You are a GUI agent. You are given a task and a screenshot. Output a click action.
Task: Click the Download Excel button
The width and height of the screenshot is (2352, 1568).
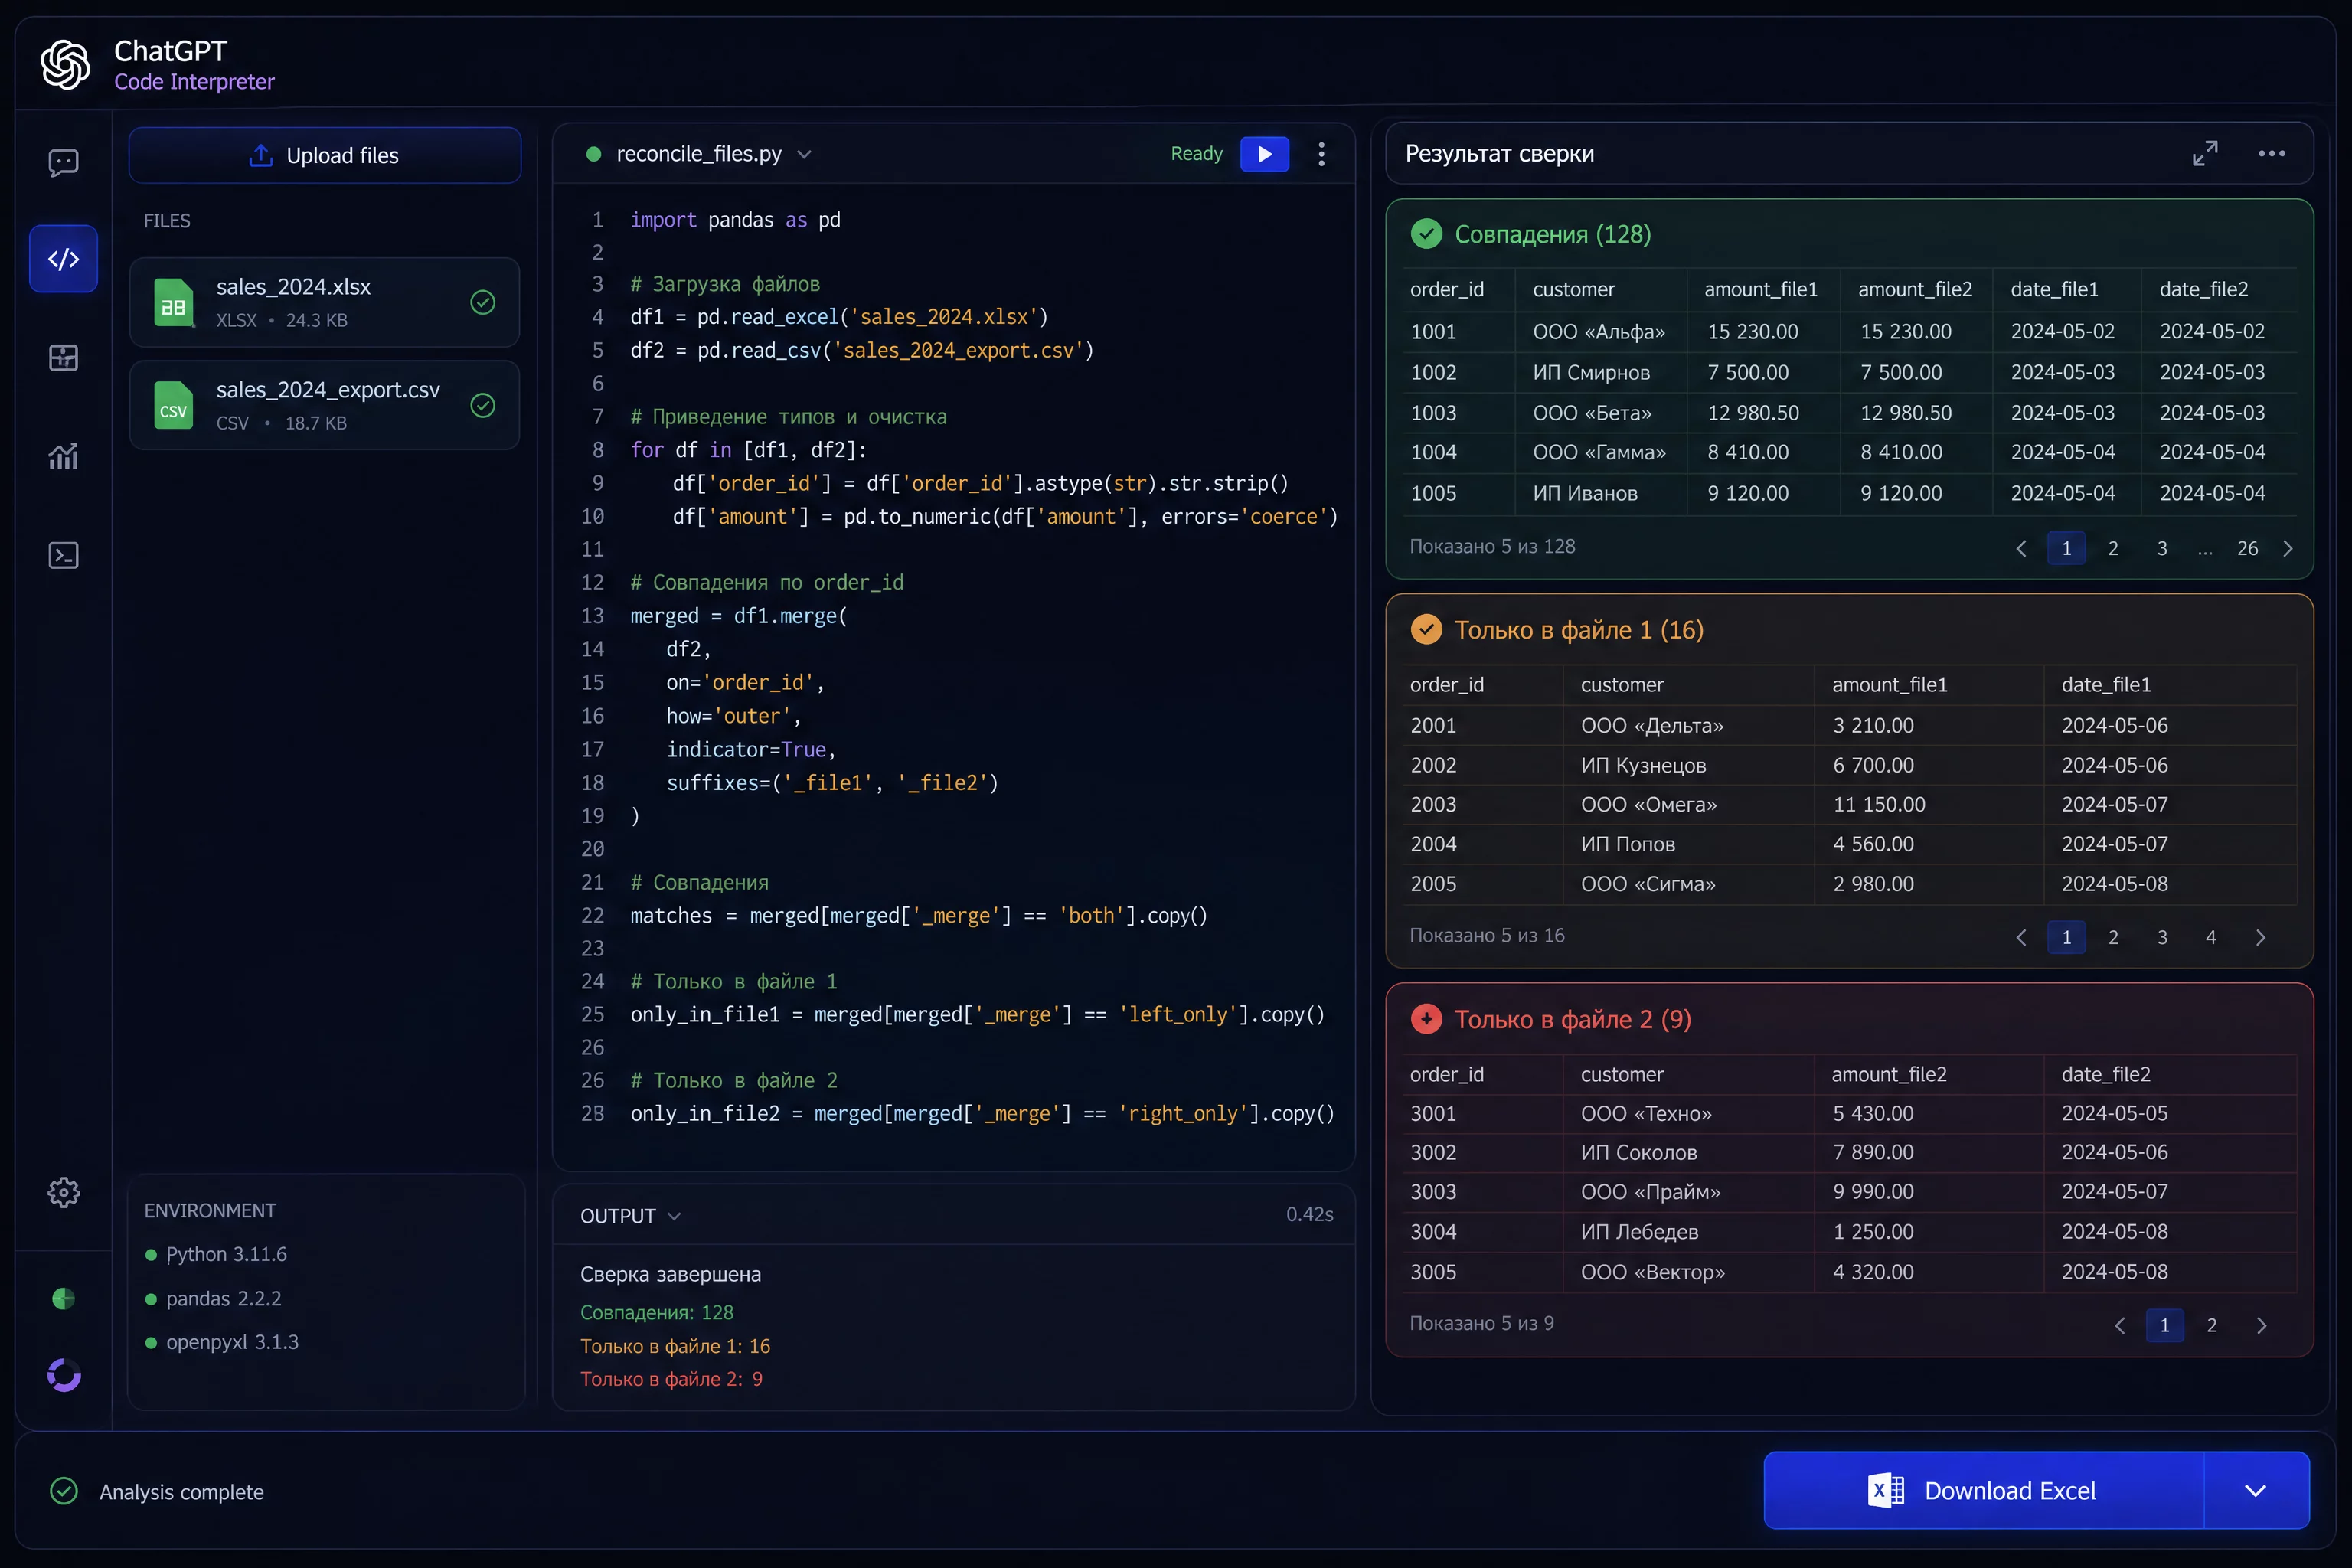1984,1490
